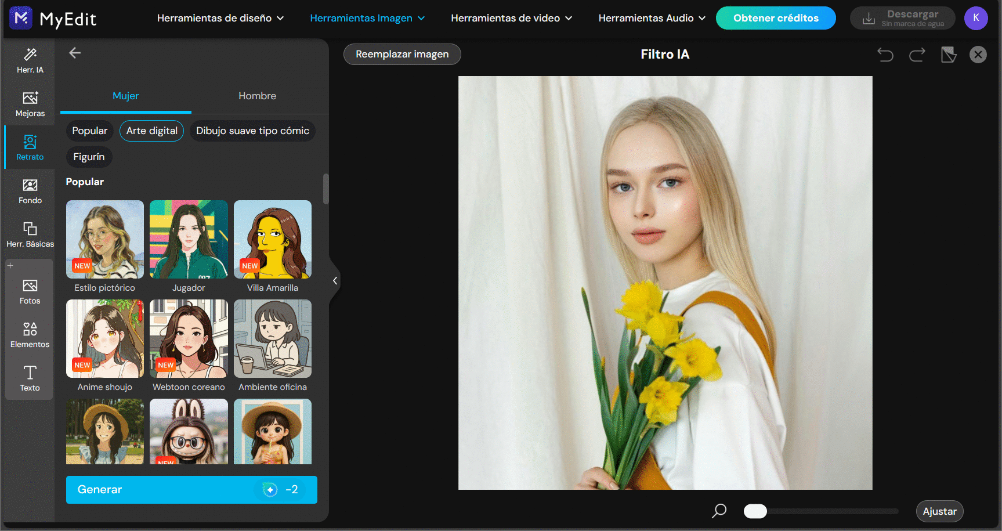Toggle the before/after compare icon
This screenshot has height=531, width=1002.
point(949,55)
